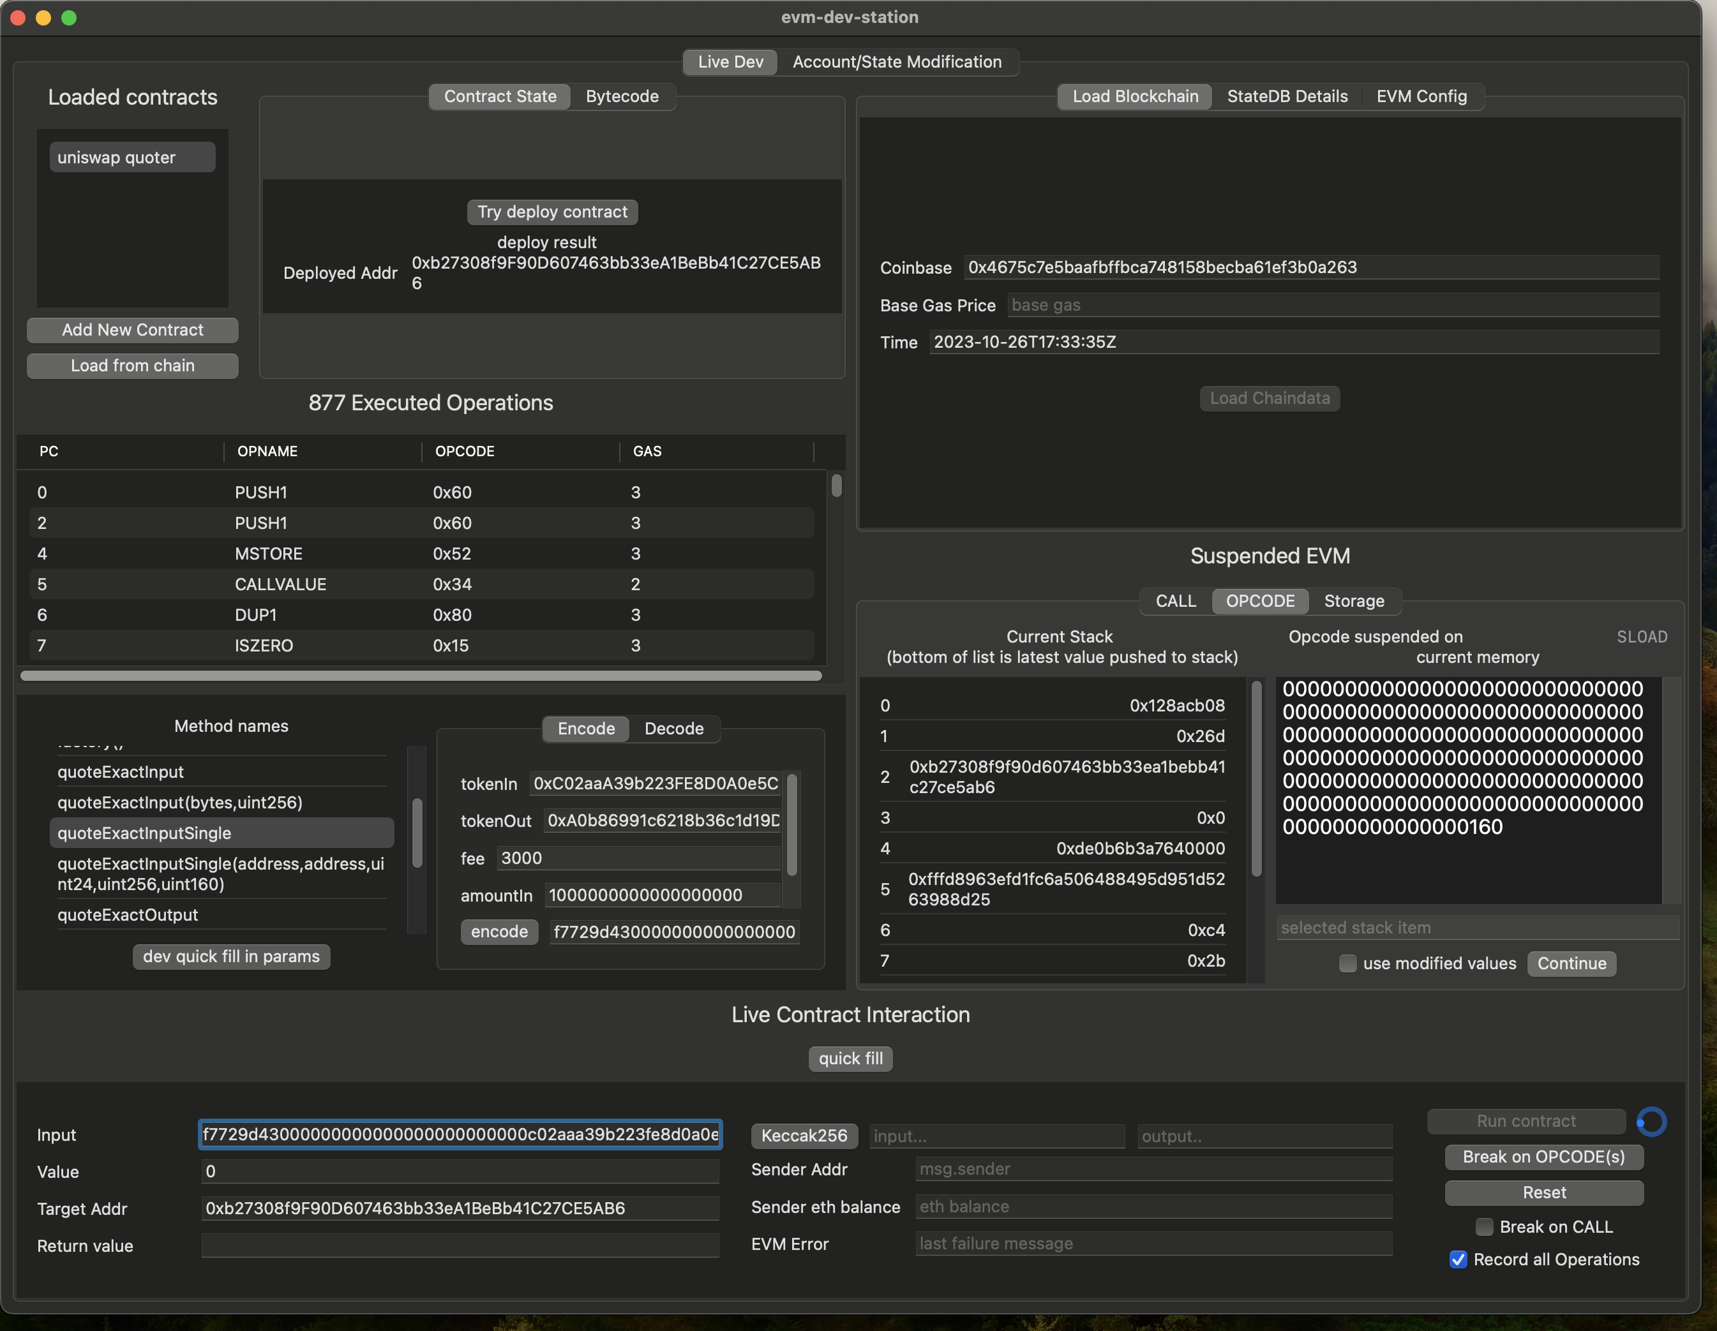Tick the use modified values checkbox
This screenshot has height=1331, width=1717.
1347,963
